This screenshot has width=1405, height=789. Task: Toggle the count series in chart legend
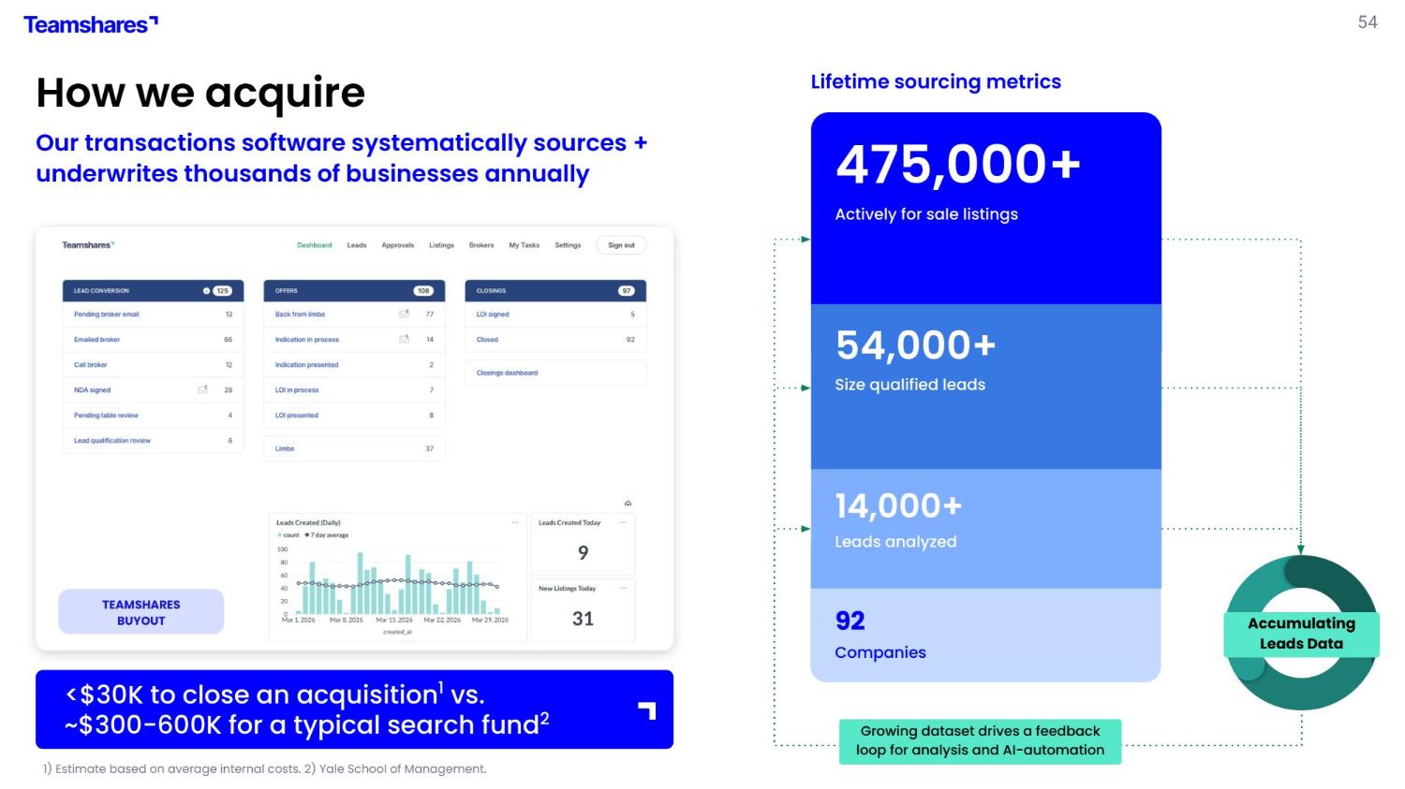click(x=288, y=535)
